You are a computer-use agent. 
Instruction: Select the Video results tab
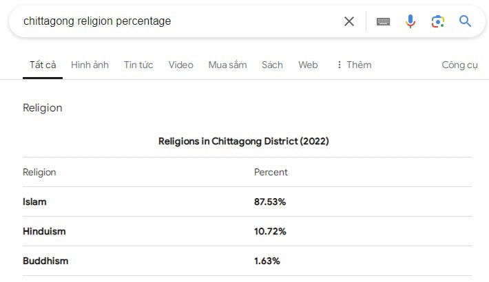180,65
